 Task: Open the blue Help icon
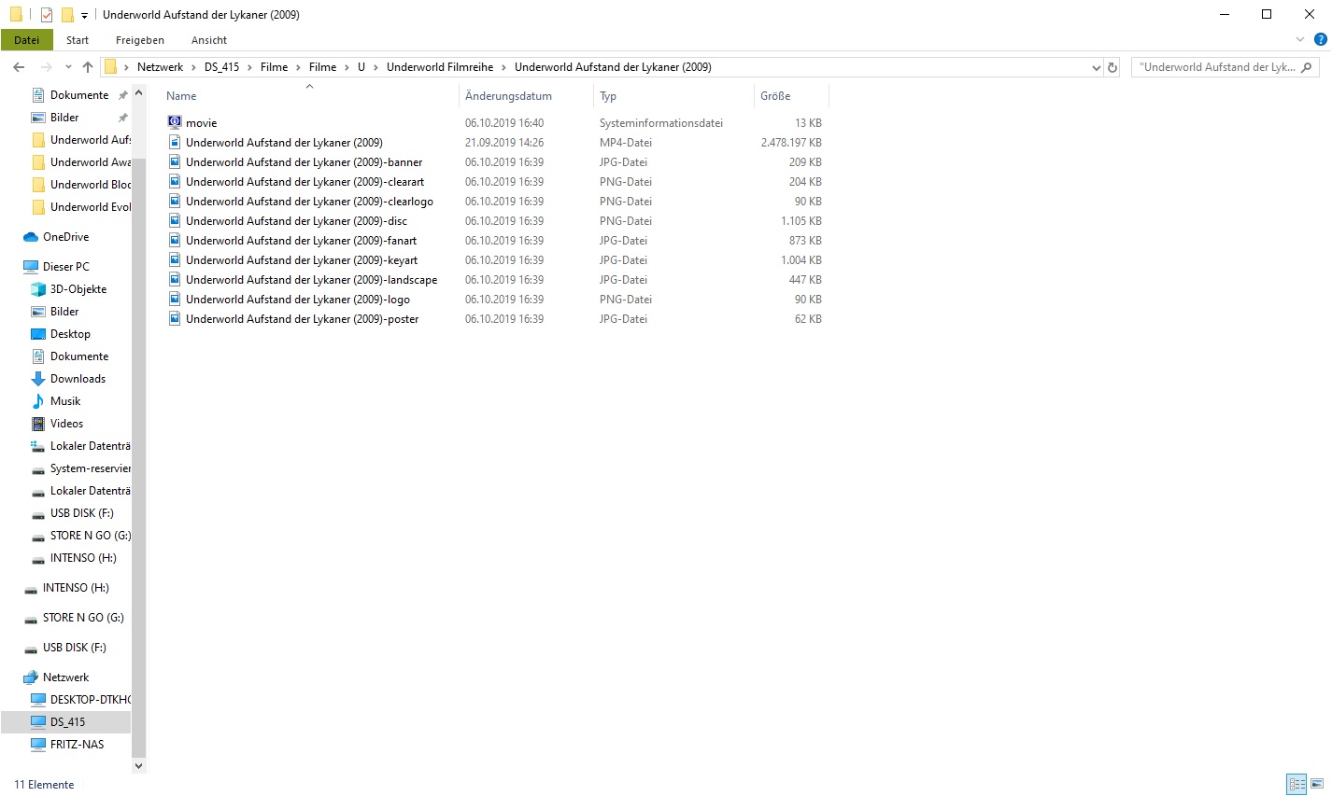click(1320, 39)
